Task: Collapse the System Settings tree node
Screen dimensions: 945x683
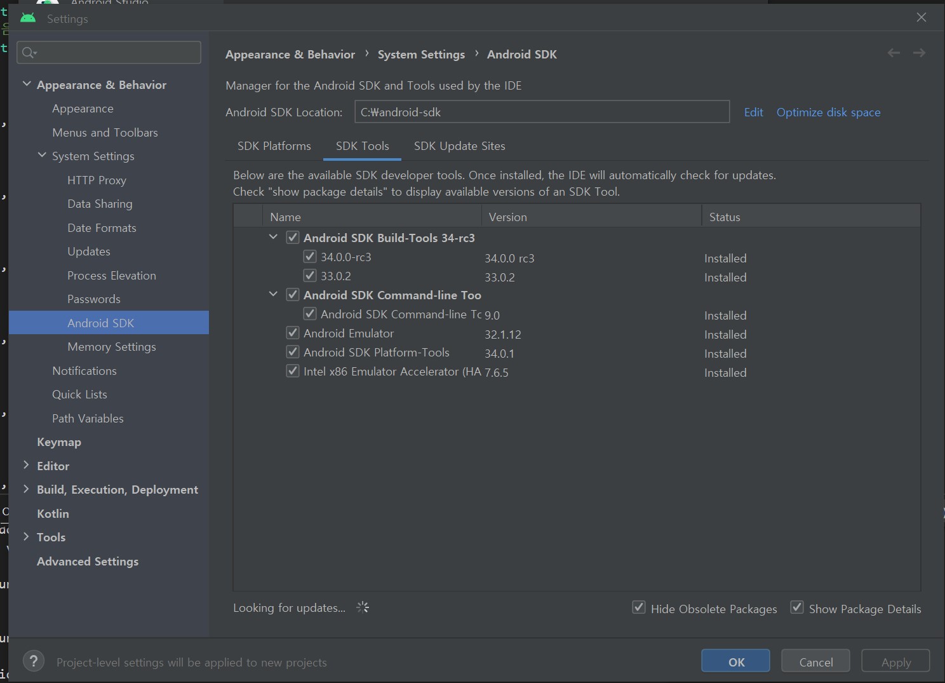Action: coord(42,155)
